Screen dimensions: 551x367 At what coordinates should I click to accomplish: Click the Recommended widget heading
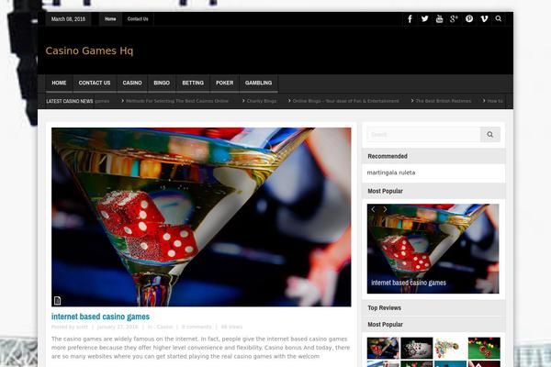pos(388,156)
